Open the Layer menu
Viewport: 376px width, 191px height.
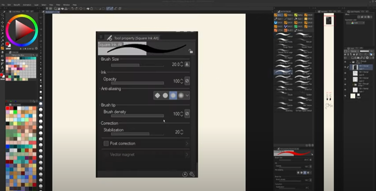[36, 4]
